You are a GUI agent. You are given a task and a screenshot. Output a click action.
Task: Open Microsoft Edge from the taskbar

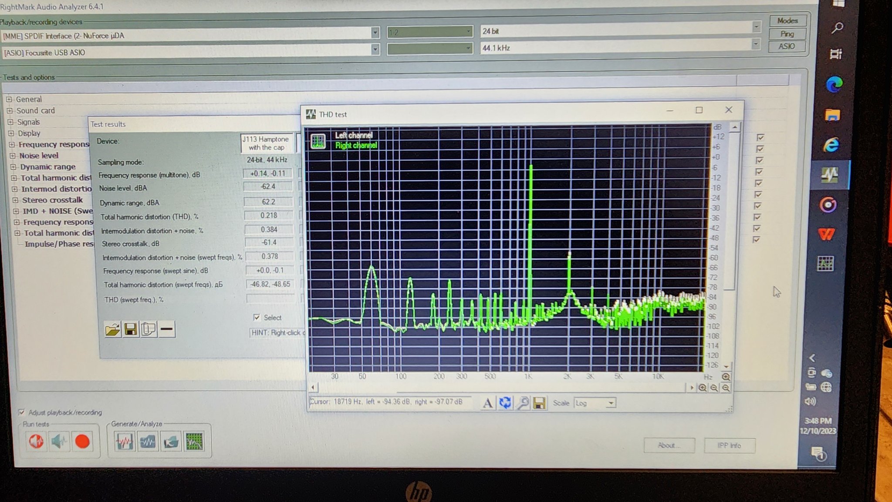[834, 84]
